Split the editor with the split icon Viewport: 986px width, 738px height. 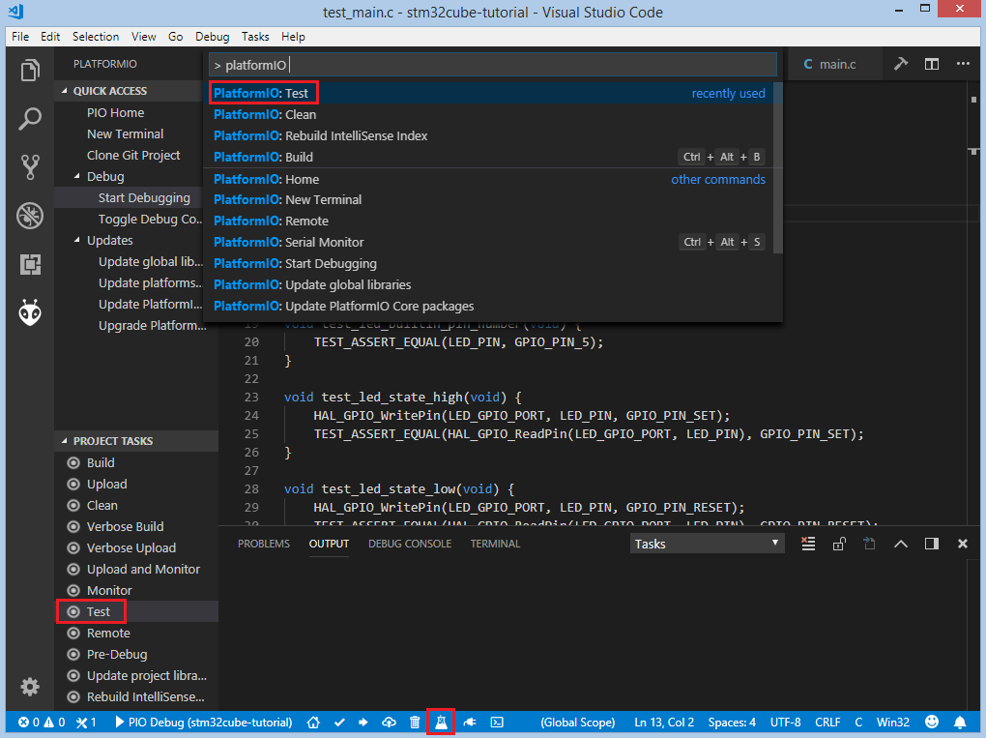[932, 64]
